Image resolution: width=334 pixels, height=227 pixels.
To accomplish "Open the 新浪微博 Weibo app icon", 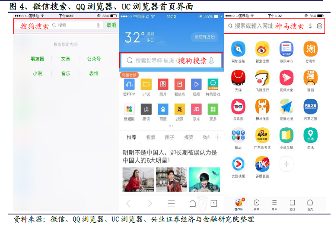I will pyautogui.click(x=262, y=49).
